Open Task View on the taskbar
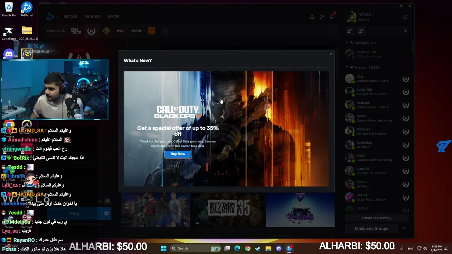The height and width of the screenshot is (254, 452). pyautogui.click(x=227, y=248)
